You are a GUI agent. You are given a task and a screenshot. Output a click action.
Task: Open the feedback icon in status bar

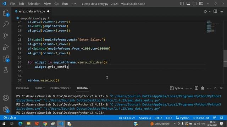[215, 118]
